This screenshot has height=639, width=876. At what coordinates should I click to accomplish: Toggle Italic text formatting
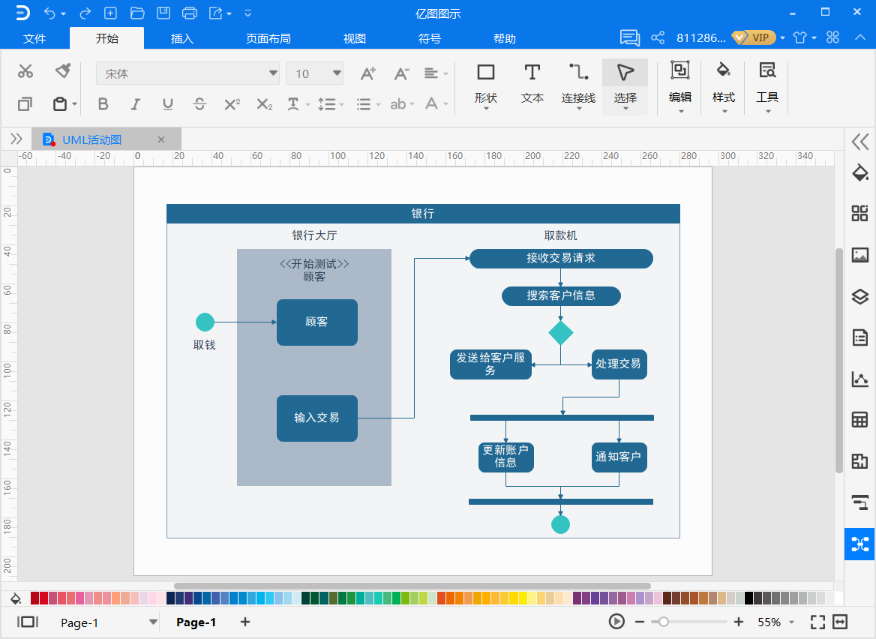coord(135,104)
